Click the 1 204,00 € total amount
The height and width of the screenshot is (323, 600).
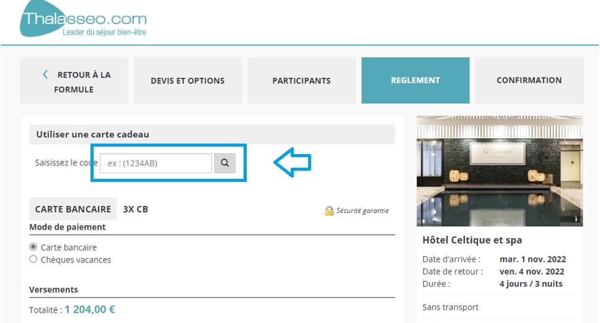point(90,309)
